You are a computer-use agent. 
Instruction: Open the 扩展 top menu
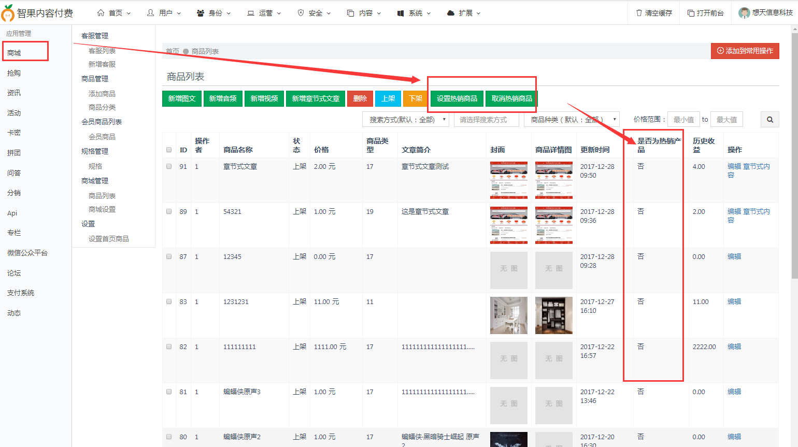point(464,13)
